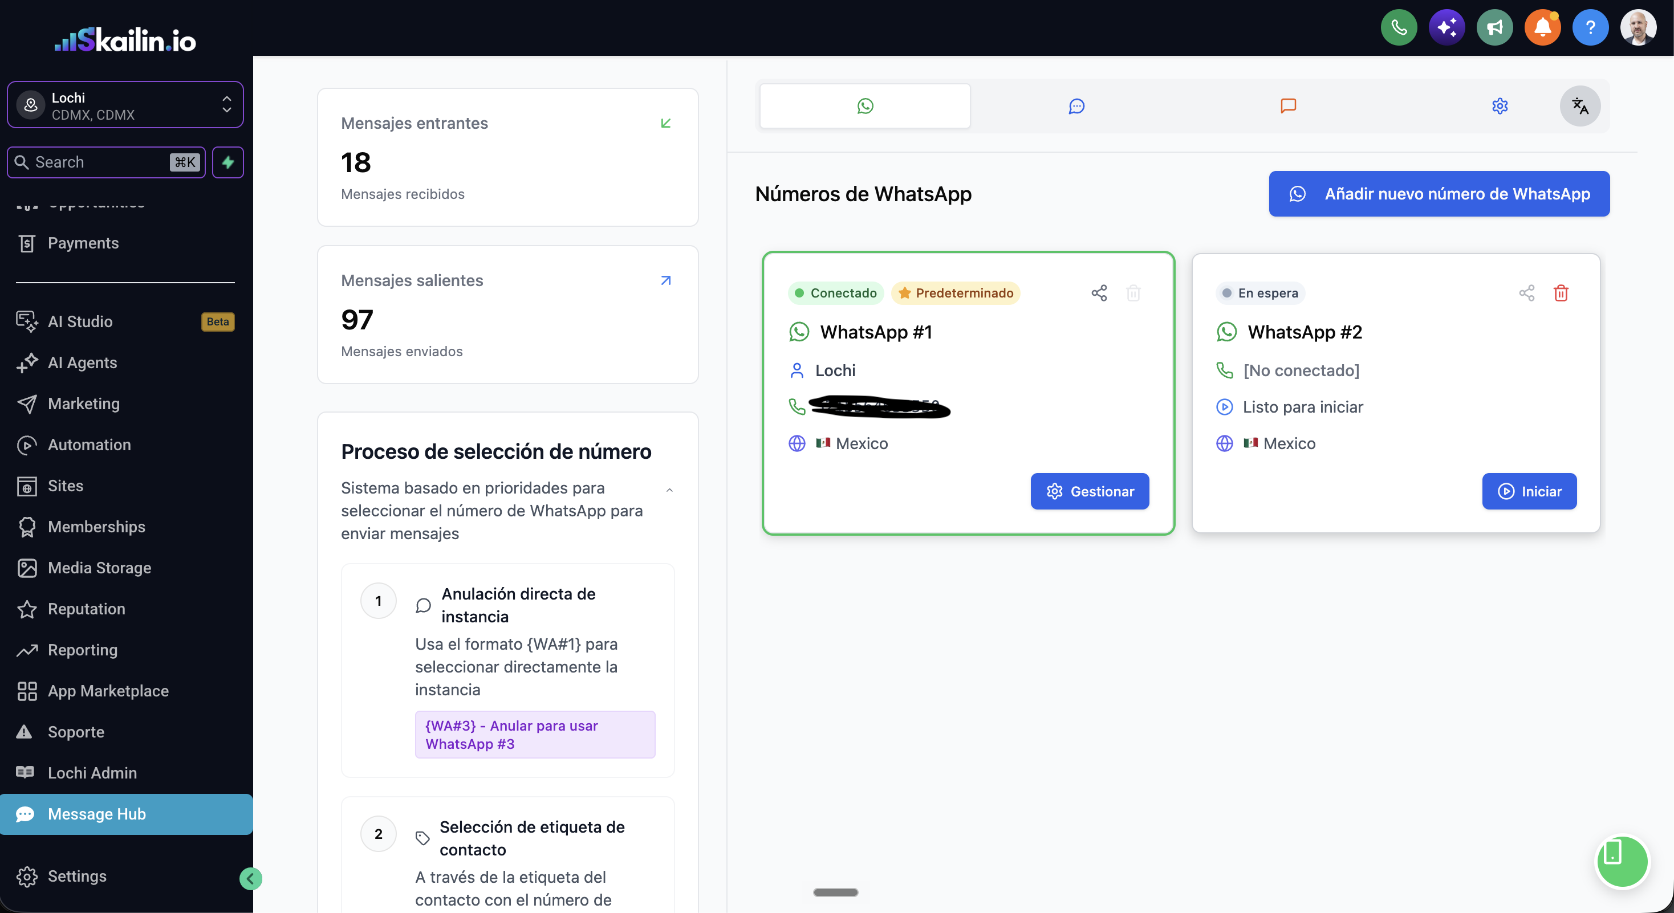Open AI Studio in the sidebar
1674x913 pixels.
[x=125, y=321]
